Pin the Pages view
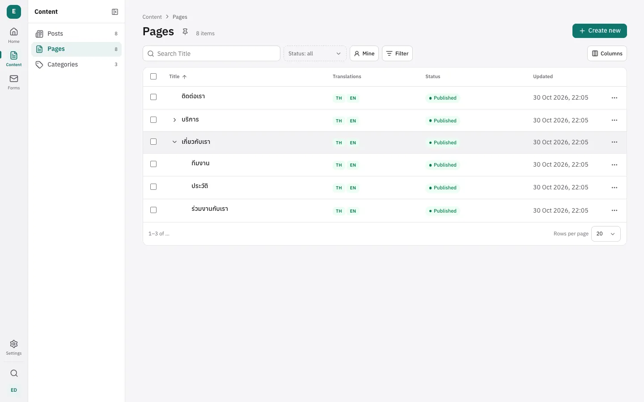This screenshot has height=402, width=644. 185,32
